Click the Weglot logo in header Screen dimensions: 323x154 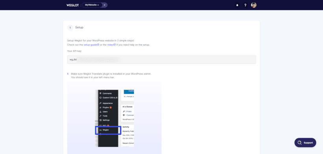click(72, 5)
